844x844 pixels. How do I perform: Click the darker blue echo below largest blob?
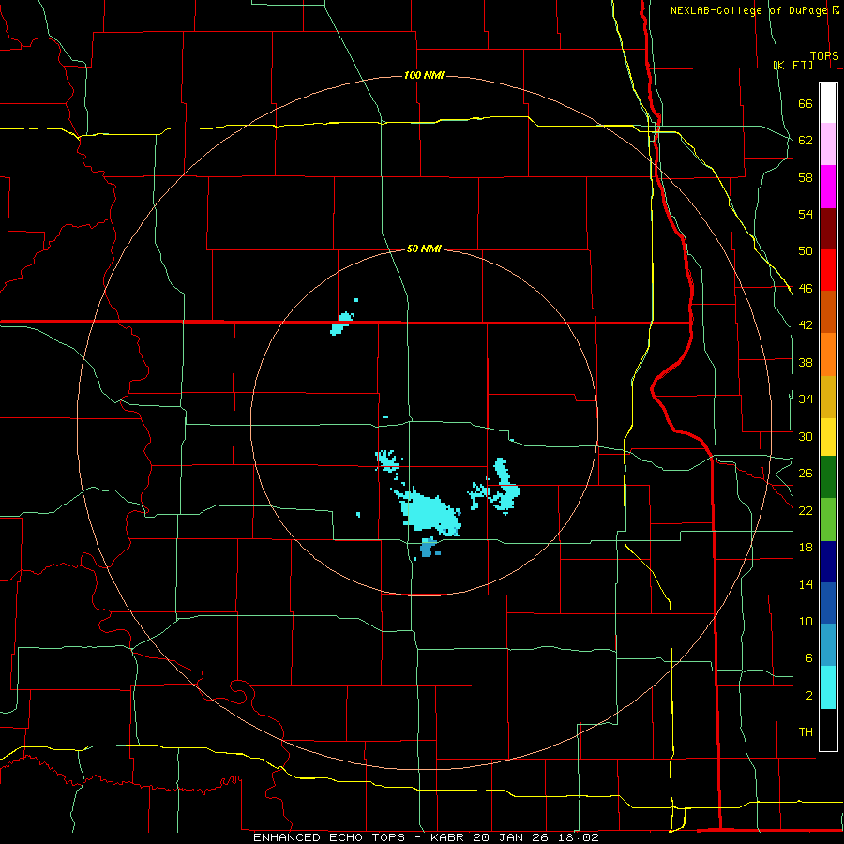(x=429, y=548)
